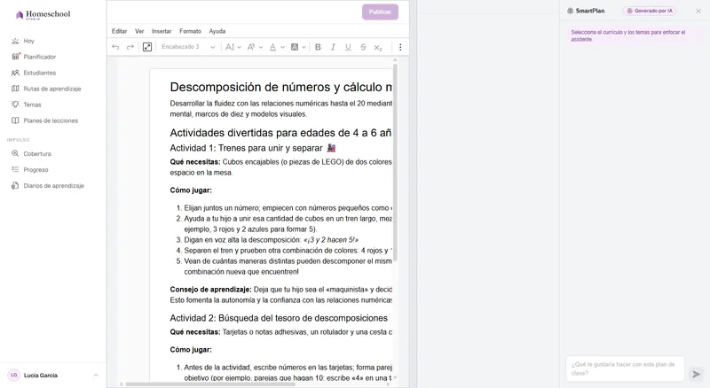Screen dimensions: 710x388
Task: Click the Publicar button
Action: point(380,12)
